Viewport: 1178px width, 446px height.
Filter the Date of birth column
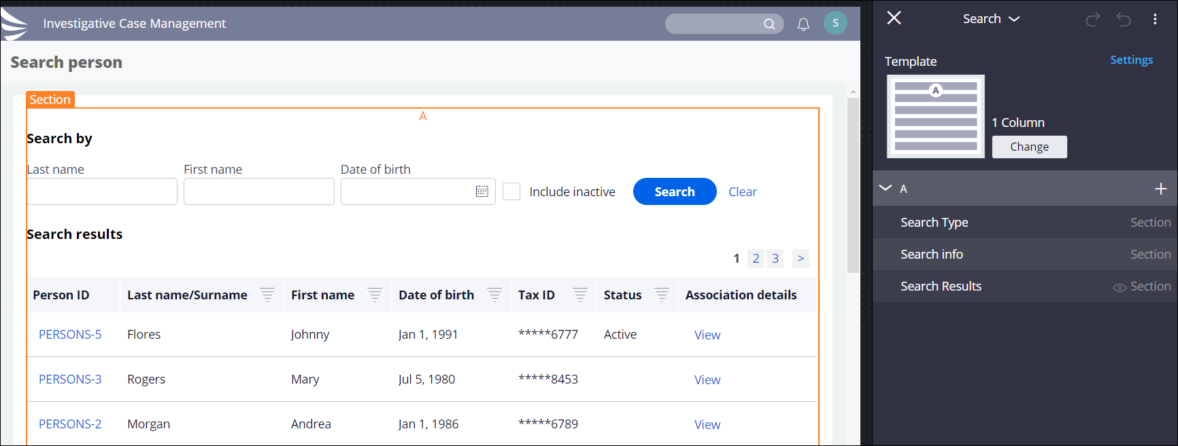coord(494,295)
